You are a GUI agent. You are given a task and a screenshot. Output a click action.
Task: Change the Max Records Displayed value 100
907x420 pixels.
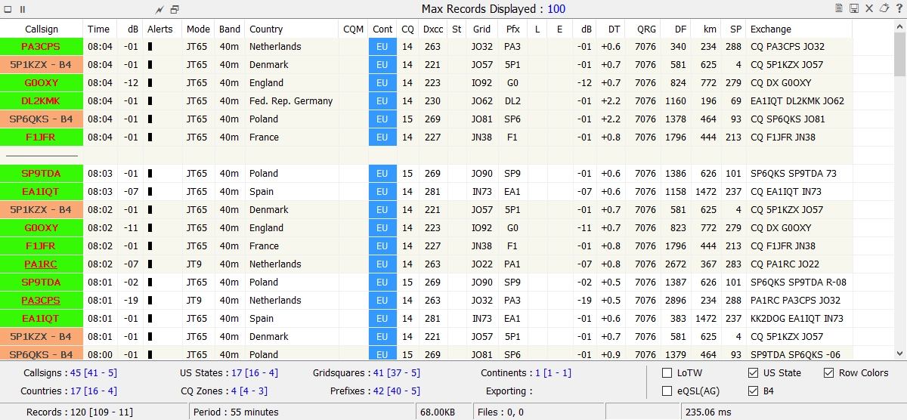556,9
